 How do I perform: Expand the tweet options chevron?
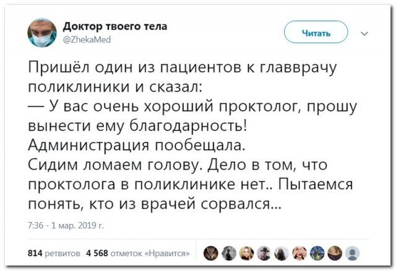pos(363,33)
